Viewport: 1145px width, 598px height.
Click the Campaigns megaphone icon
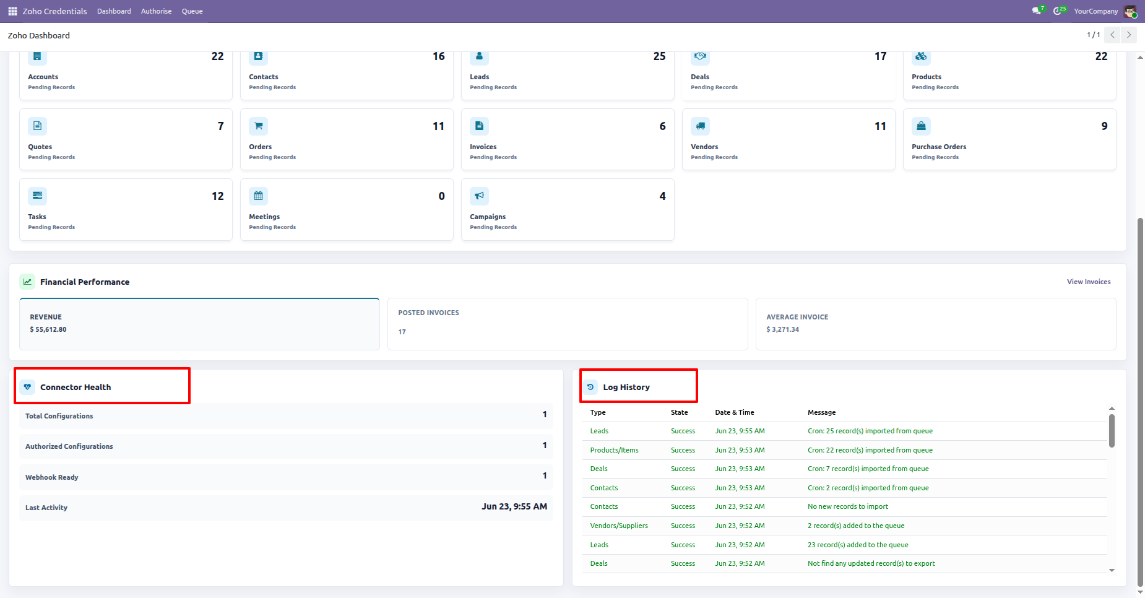tap(480, 196)
